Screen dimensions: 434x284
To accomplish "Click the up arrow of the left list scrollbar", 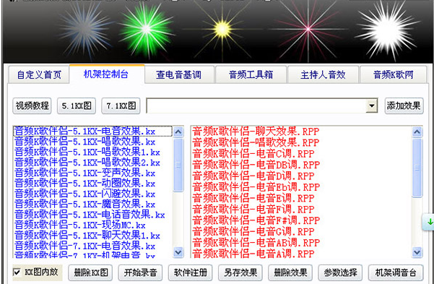I will 178,132.
